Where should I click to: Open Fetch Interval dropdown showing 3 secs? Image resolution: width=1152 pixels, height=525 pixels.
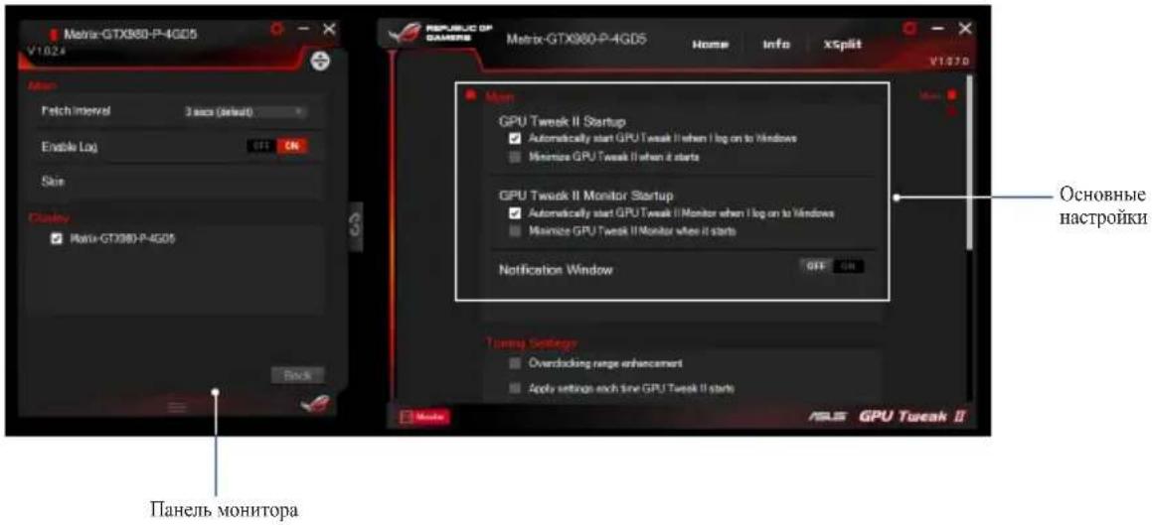coord(245,112)
